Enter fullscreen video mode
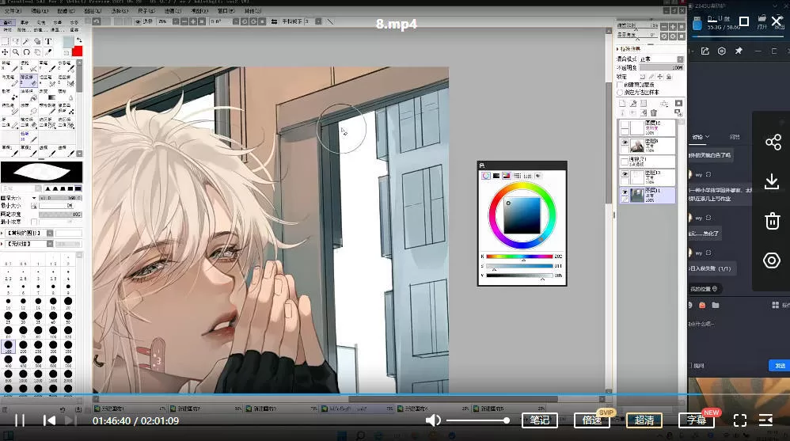This screenshot has height=441, width=790. point(739,420)
